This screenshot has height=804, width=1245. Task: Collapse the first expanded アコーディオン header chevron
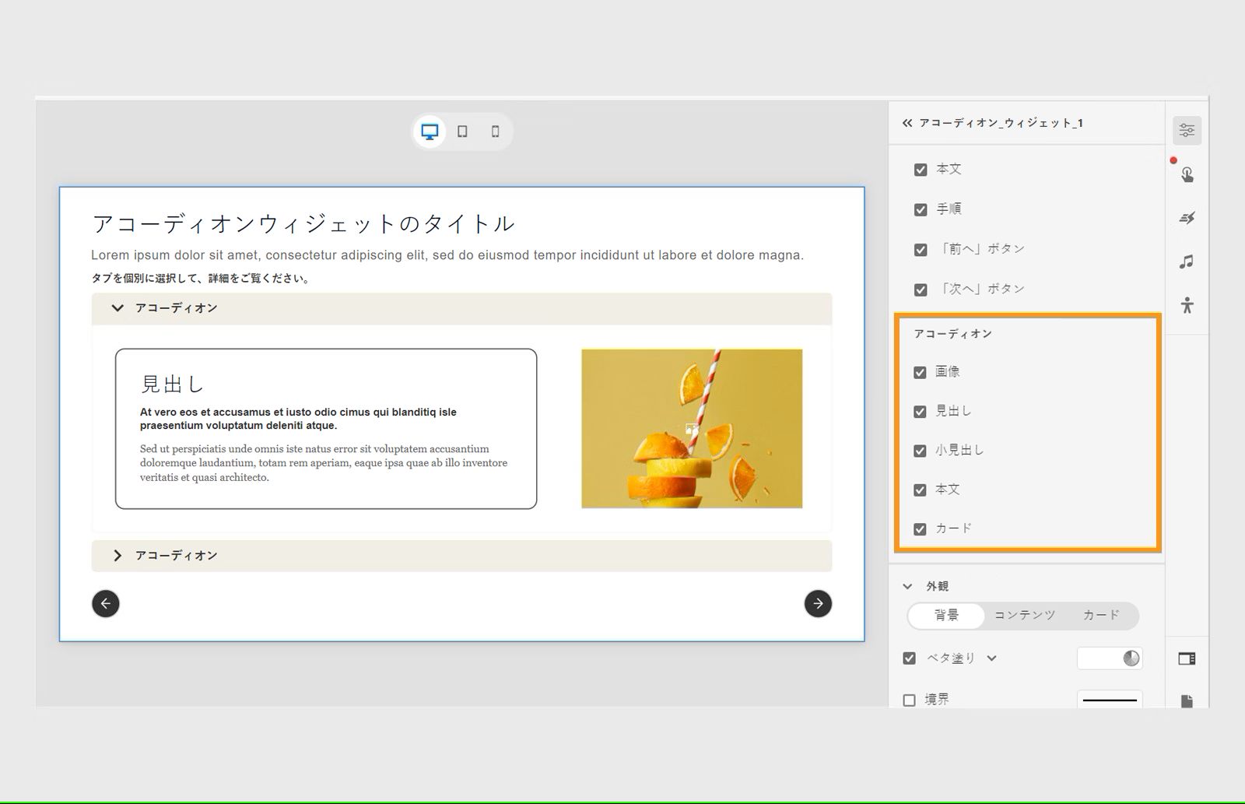pos(117,308)
